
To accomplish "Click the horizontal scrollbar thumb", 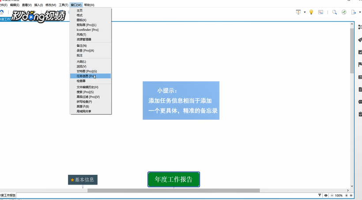I will pos(173,191).
